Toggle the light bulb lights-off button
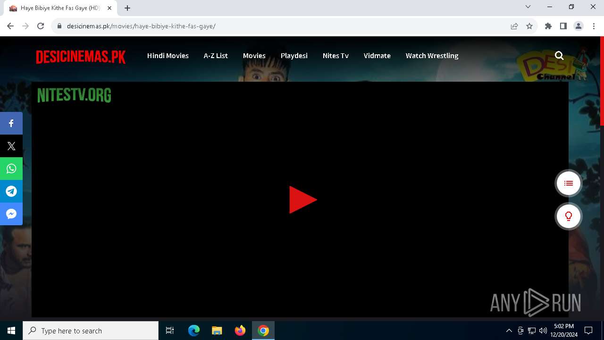Screen dimensions: 604x340 point(568,216)
